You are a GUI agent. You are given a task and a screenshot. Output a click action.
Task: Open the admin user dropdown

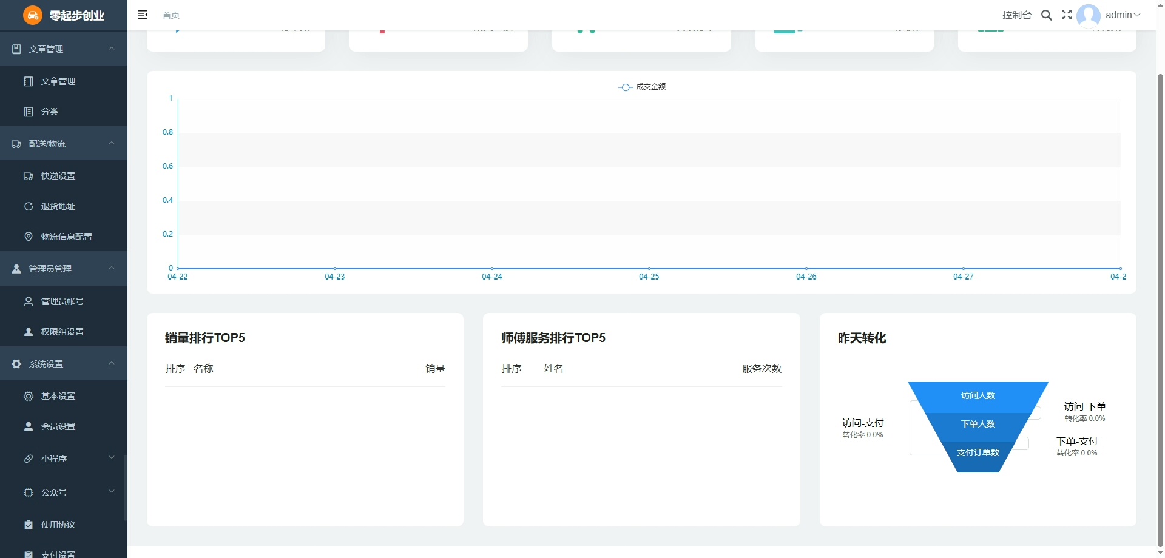(x=1123, y=15)
